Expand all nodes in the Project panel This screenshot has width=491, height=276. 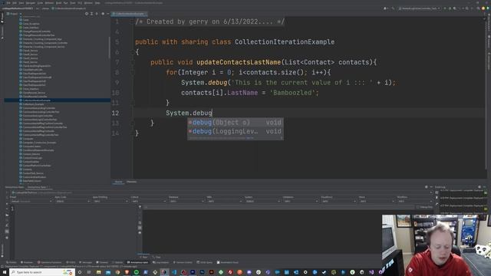coord(92,14)
